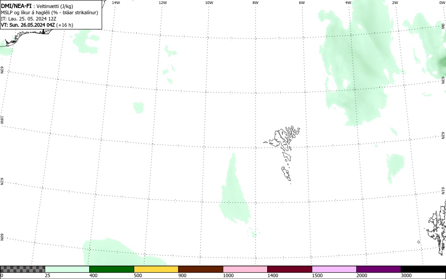This screenshot has width=446, height=279.
Task: Click the Iceland coastline outline
Action: pos(25,37)
